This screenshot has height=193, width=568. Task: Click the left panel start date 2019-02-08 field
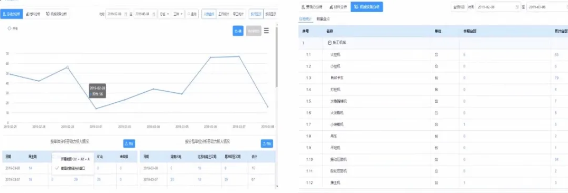(117, 14)
